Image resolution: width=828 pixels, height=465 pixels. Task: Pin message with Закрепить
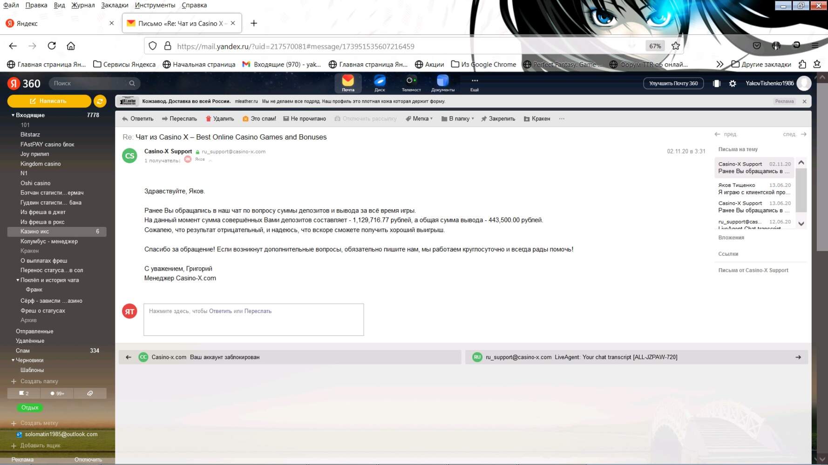pyautogui.click(x=498, y=119)
